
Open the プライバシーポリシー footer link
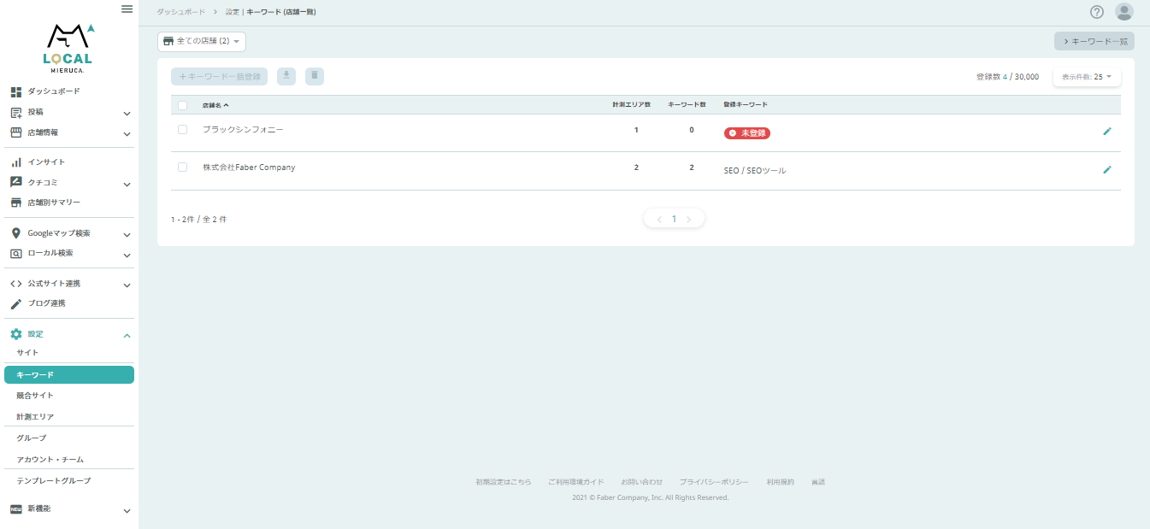(x=714, y=482)
